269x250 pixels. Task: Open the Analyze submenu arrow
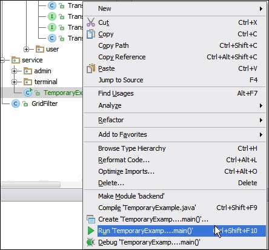(261, 105)
